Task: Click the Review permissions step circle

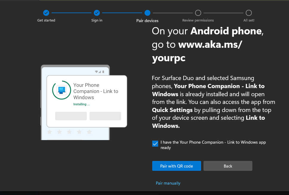Action: pyautogui.click(x=198, y=13)
